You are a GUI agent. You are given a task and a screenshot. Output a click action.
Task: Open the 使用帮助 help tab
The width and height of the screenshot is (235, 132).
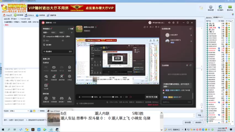point(41,15)
